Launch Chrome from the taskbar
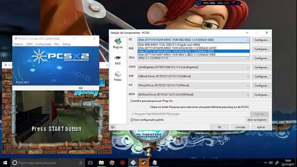 pyautogui.click(x=112, y=163)
